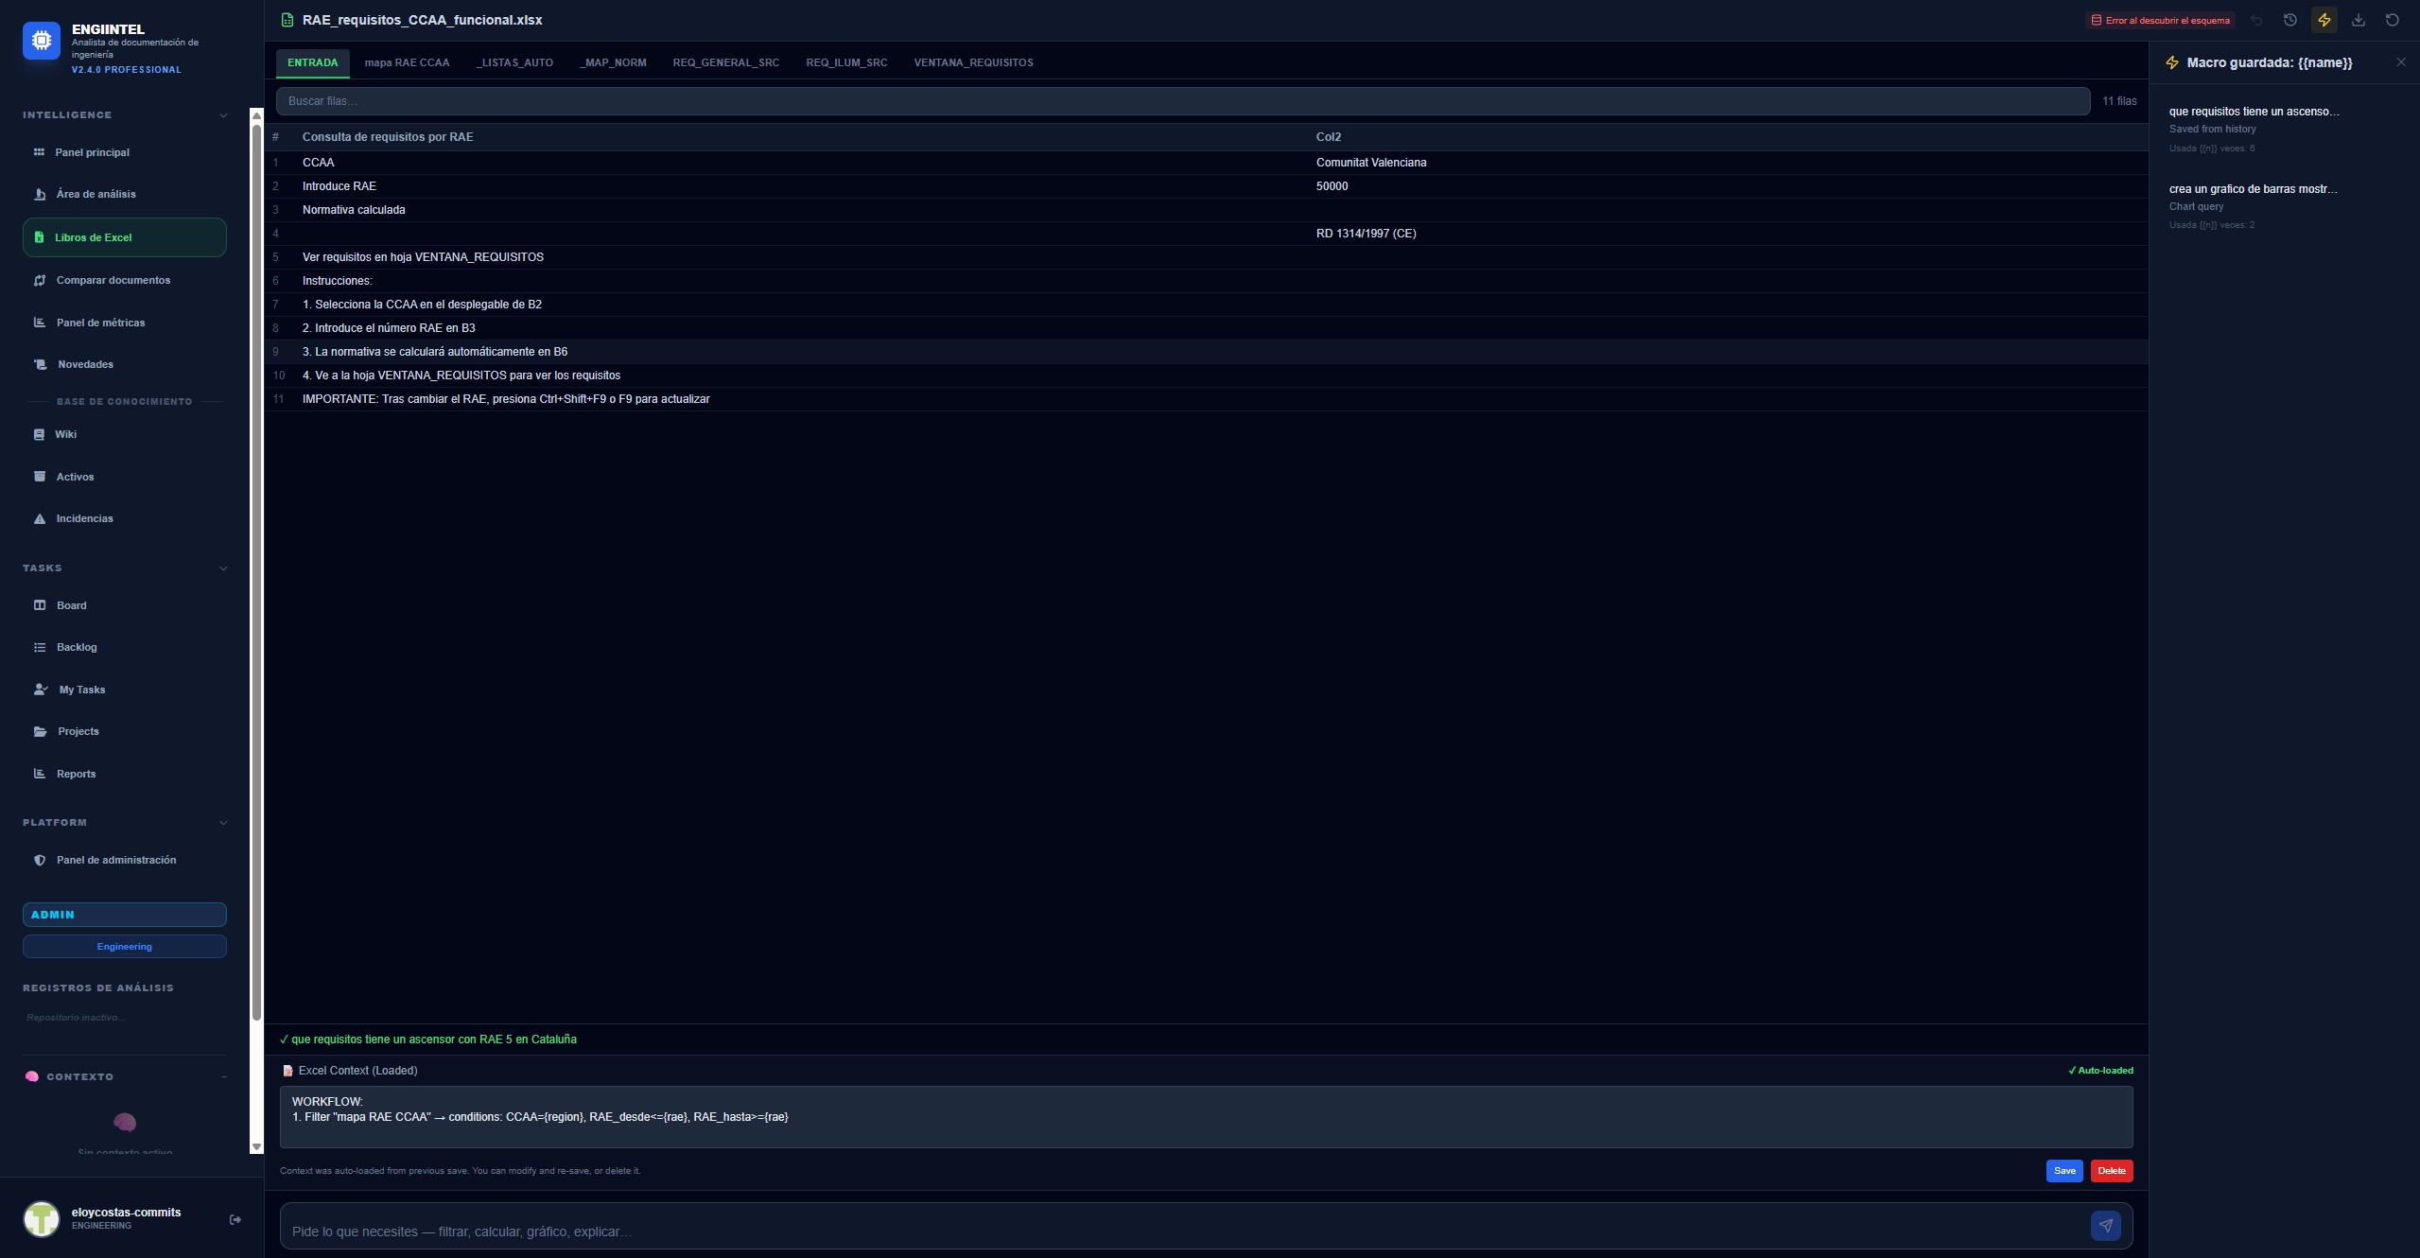
Task: Click the 'Ver requisitos en hoja VENTANA_REQUISITOS' row
Action: click(x=1207, y=257)
